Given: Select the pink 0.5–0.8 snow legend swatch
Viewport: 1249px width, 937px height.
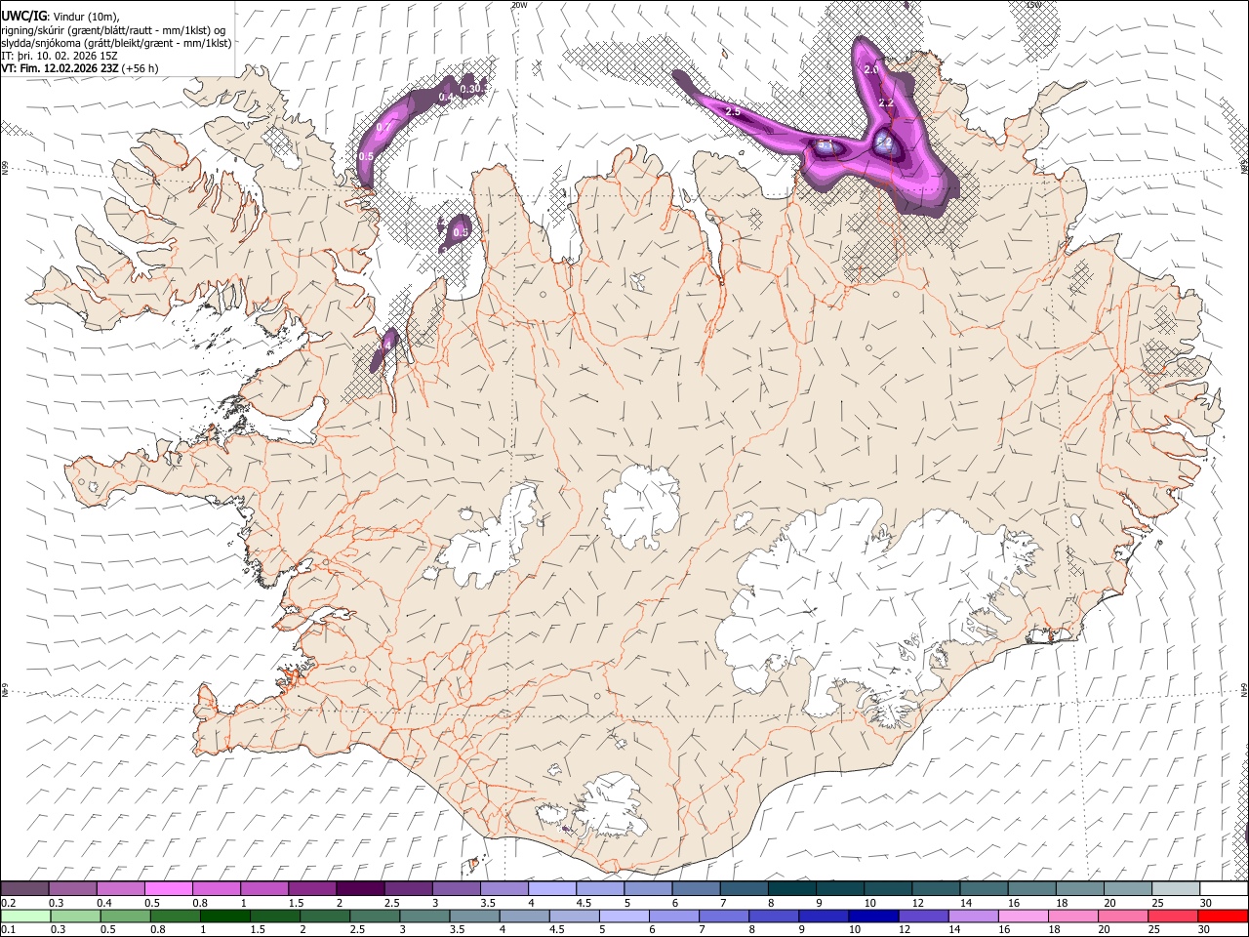Looking at the screenshot, I should pos(168,888).
